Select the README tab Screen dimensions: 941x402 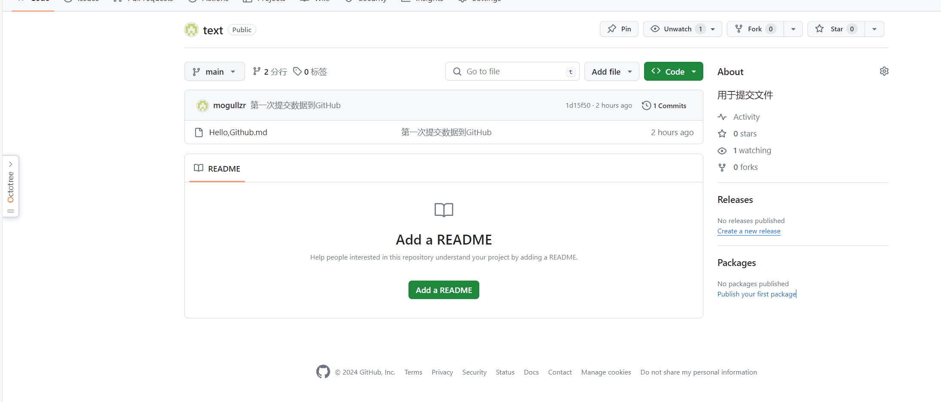pyautogui.click(x=217, y=169)
